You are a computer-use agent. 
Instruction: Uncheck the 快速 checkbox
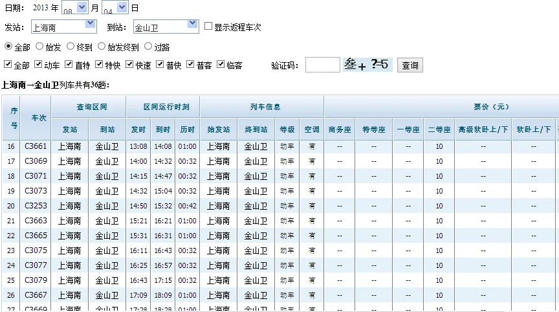[x=129, y=64]
